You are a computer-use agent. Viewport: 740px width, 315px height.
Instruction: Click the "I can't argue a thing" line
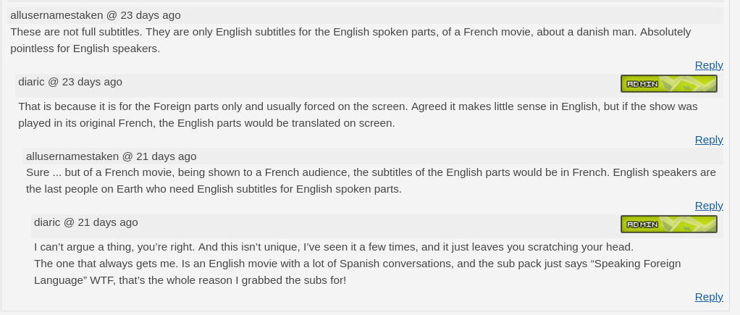pos(333,247)
